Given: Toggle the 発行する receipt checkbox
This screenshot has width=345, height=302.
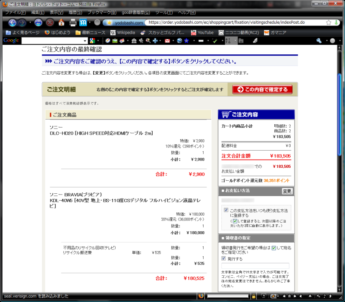Looking at the screenshot, I should point(223,258).
